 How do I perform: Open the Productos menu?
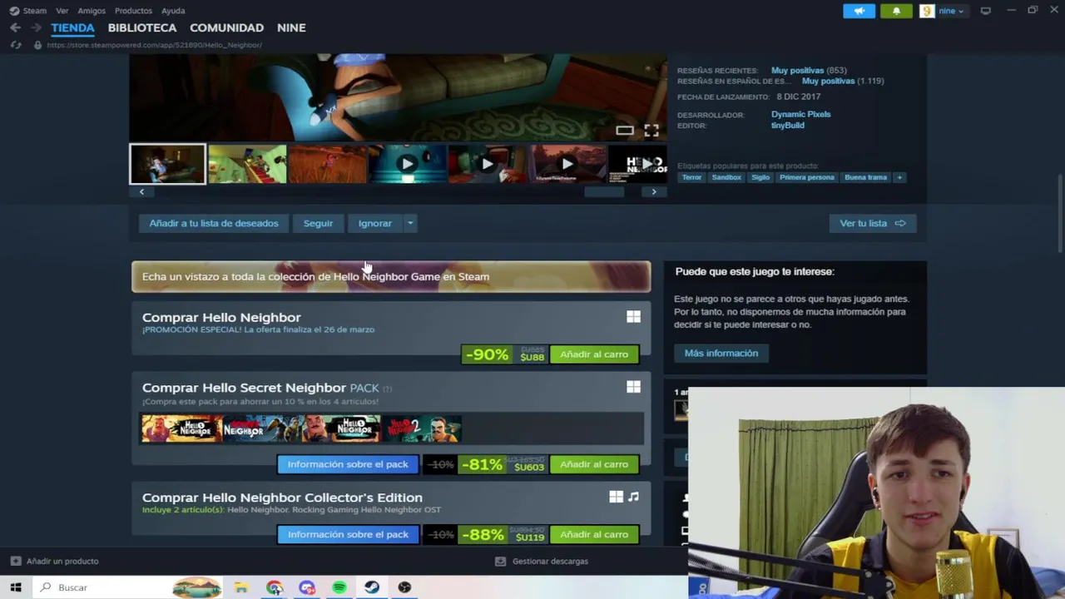click(133, 11)
